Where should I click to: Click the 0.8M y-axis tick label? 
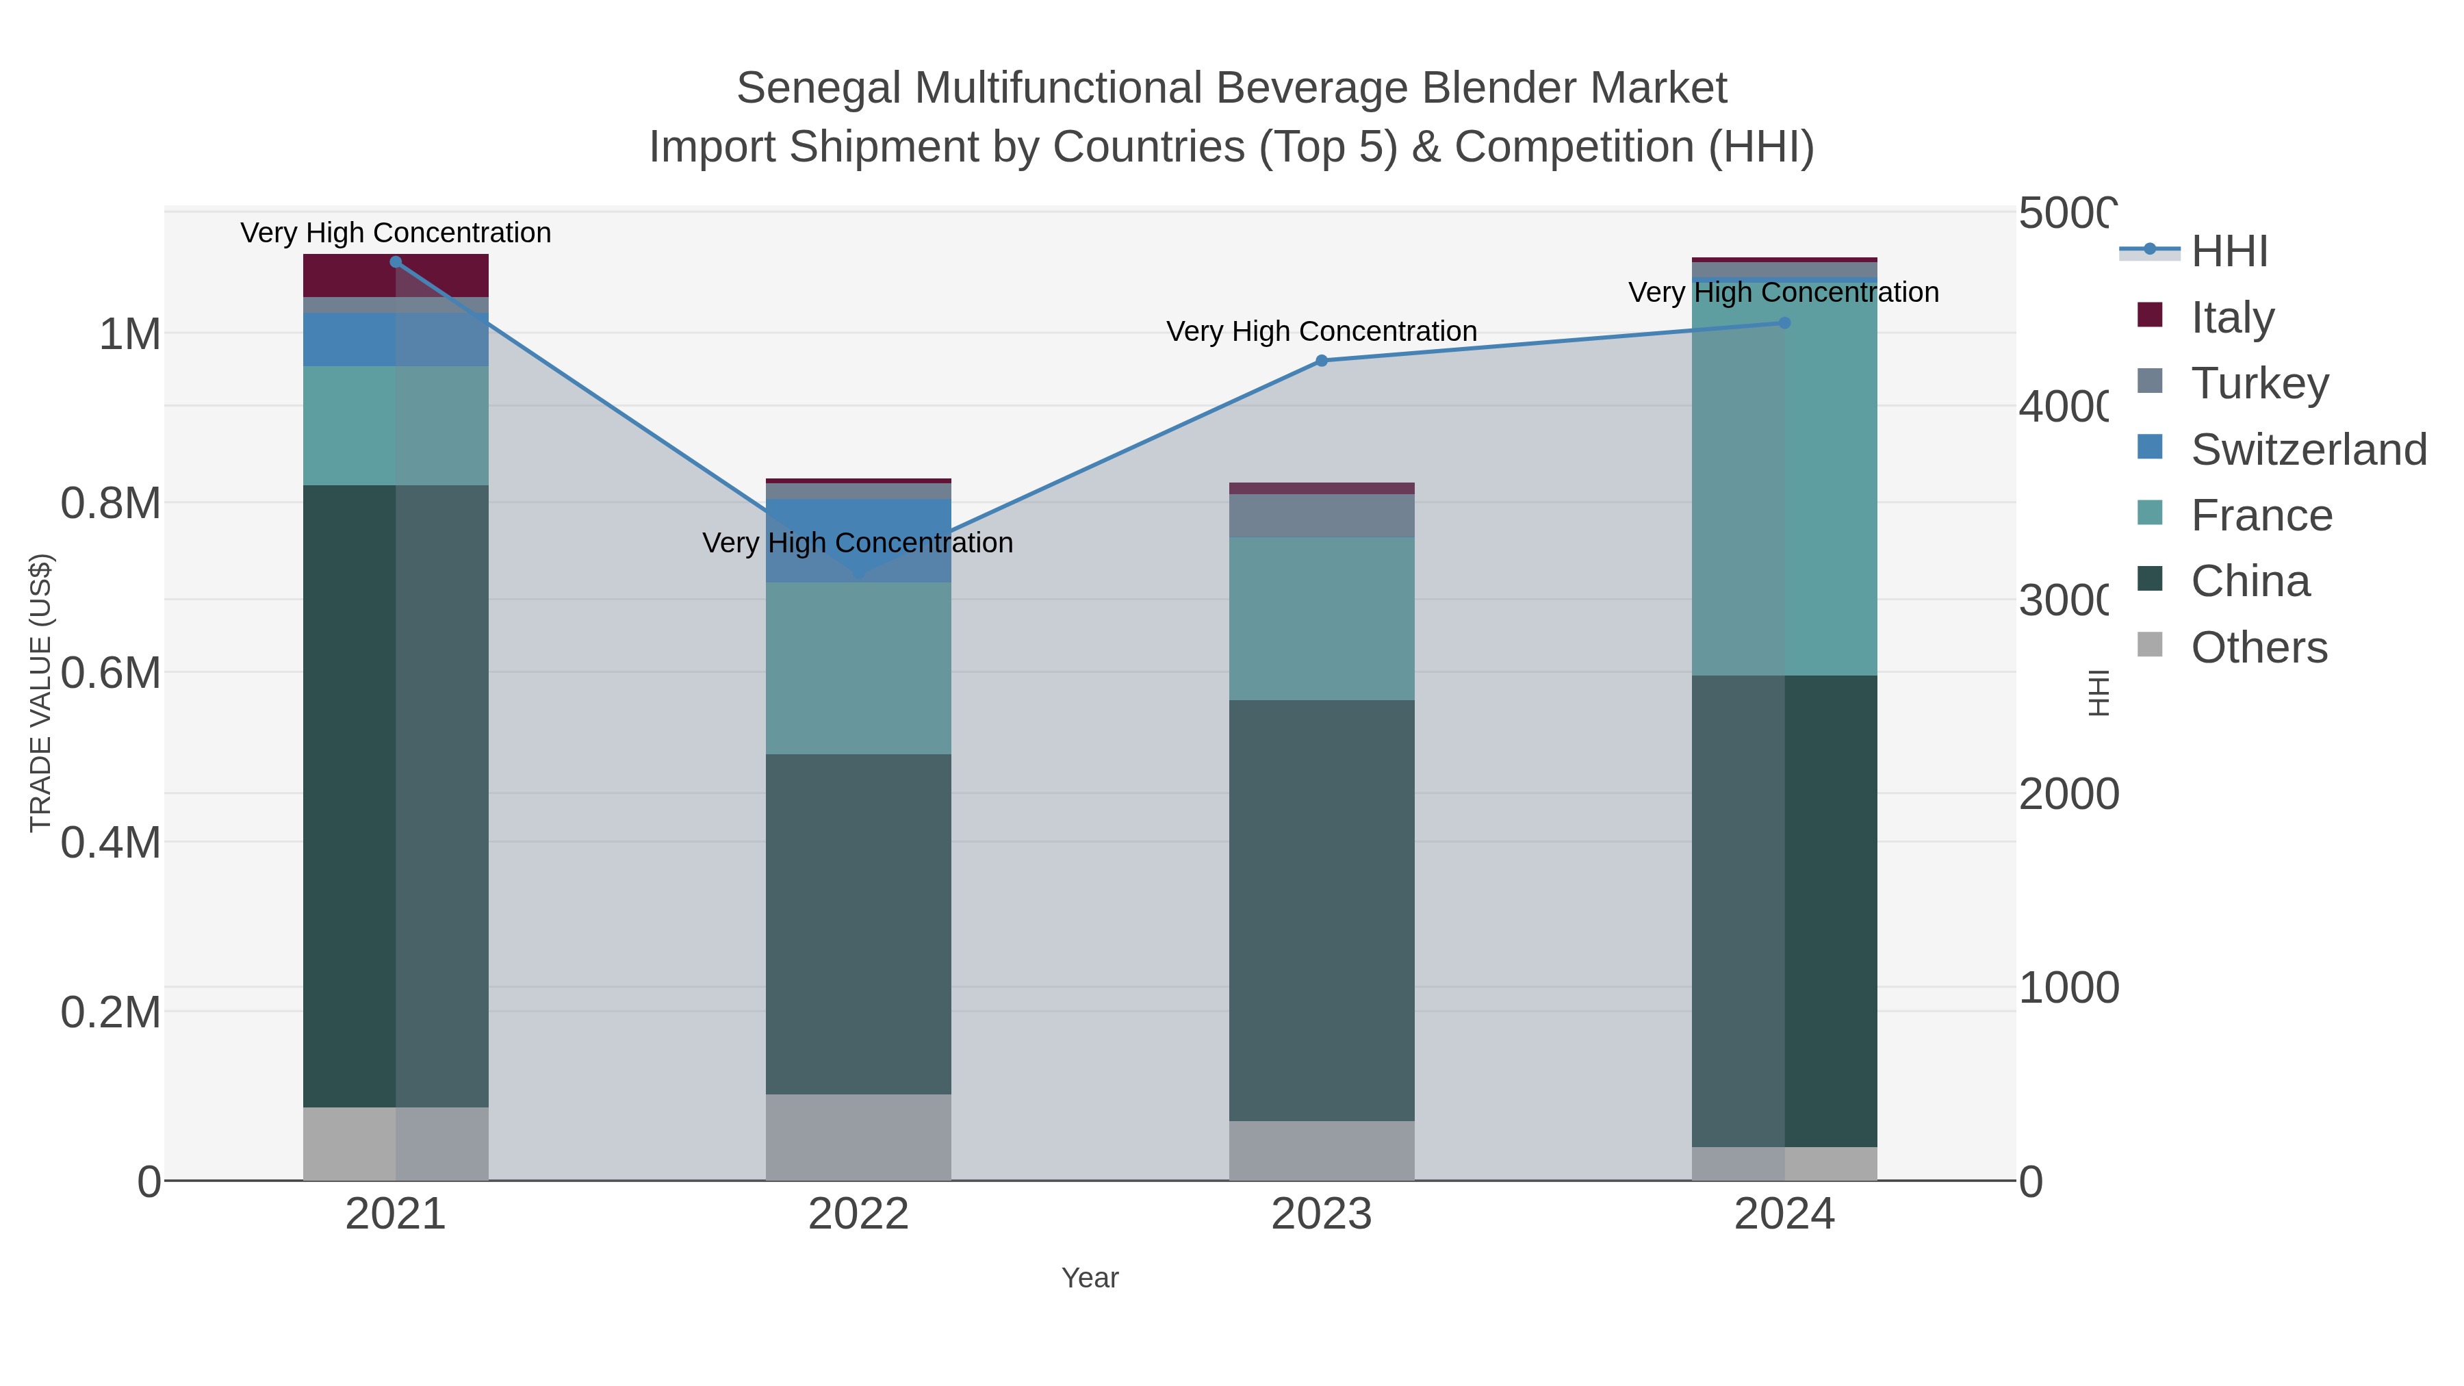coord(111,504)
